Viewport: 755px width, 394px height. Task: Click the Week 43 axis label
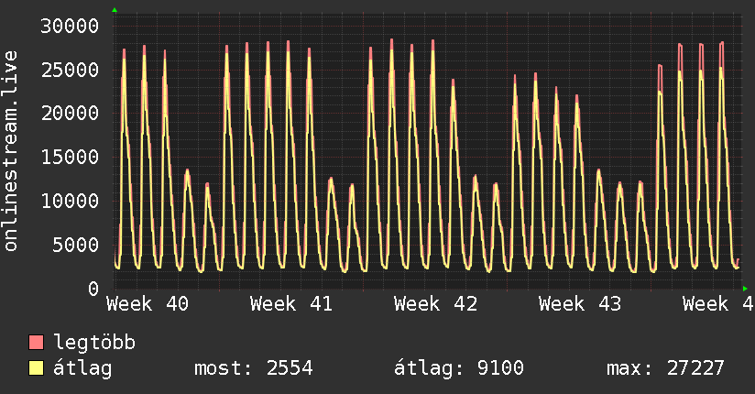point(580,304)
